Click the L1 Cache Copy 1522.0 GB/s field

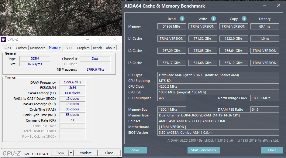[x=234, y=39]
